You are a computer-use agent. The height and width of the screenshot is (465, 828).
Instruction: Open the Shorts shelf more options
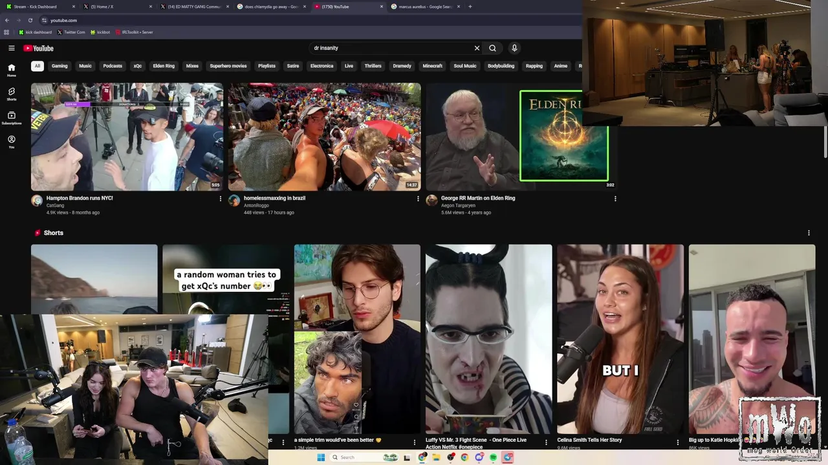tap(809, 232)
